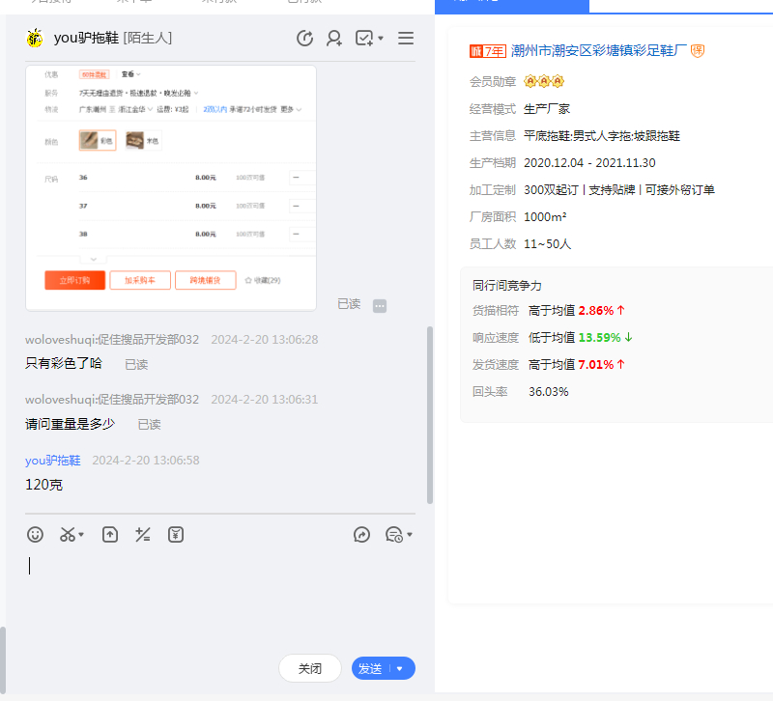
Task: Click the you驴拖鞋 avatar icon
Action: tap(35, 38)
